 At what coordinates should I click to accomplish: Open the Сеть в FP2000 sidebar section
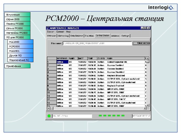pyautogui.click(x=17, y=28)
